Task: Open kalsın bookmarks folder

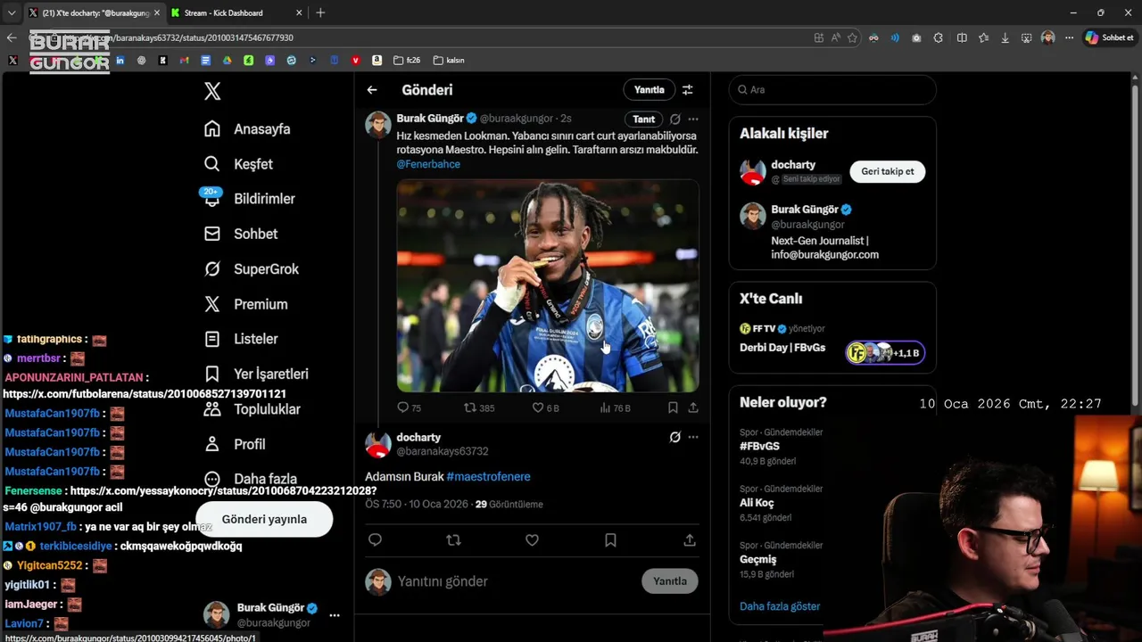Action: (449, 61)
